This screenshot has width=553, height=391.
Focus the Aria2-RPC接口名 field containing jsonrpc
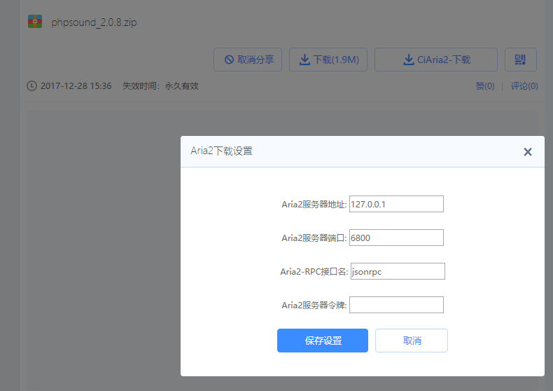pos(398,271)
